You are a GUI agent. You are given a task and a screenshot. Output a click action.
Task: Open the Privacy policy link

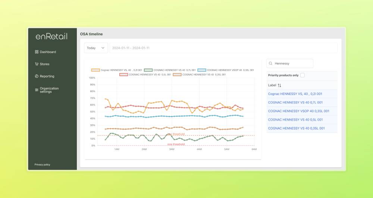(43, 165)
